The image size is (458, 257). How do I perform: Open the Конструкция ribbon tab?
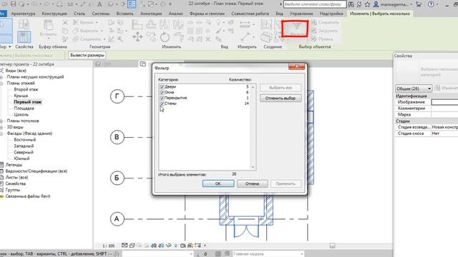pyautogui.click(x=54, y=14)
